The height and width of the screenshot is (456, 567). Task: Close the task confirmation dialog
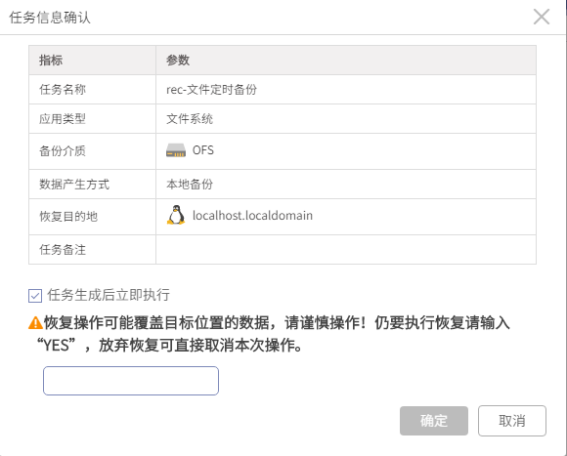pyautogui.click(x=542, y=17)
